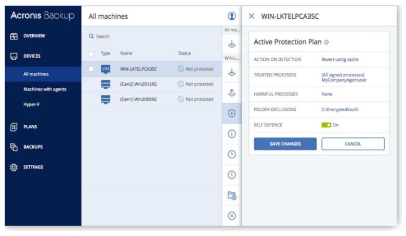Sort by the Name column header
Image resolution: width=406 pixels, height=236 pixels.
(x=126, y=54)
